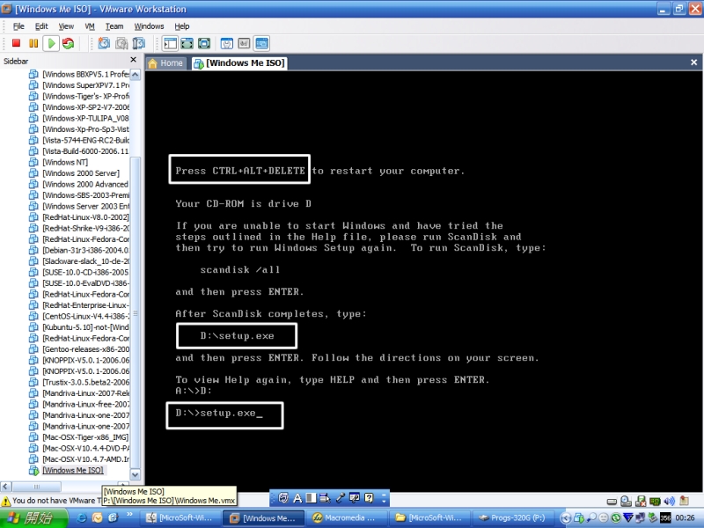Click the sound device speaker status icon
This screenshot has height=528, width=704.
[x=670, y=501]
